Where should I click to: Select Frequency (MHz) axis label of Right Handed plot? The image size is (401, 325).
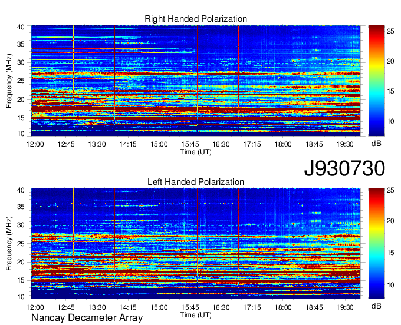click(9, 81)
